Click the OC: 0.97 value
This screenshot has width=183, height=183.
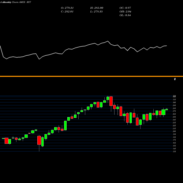tap(125, 8)
